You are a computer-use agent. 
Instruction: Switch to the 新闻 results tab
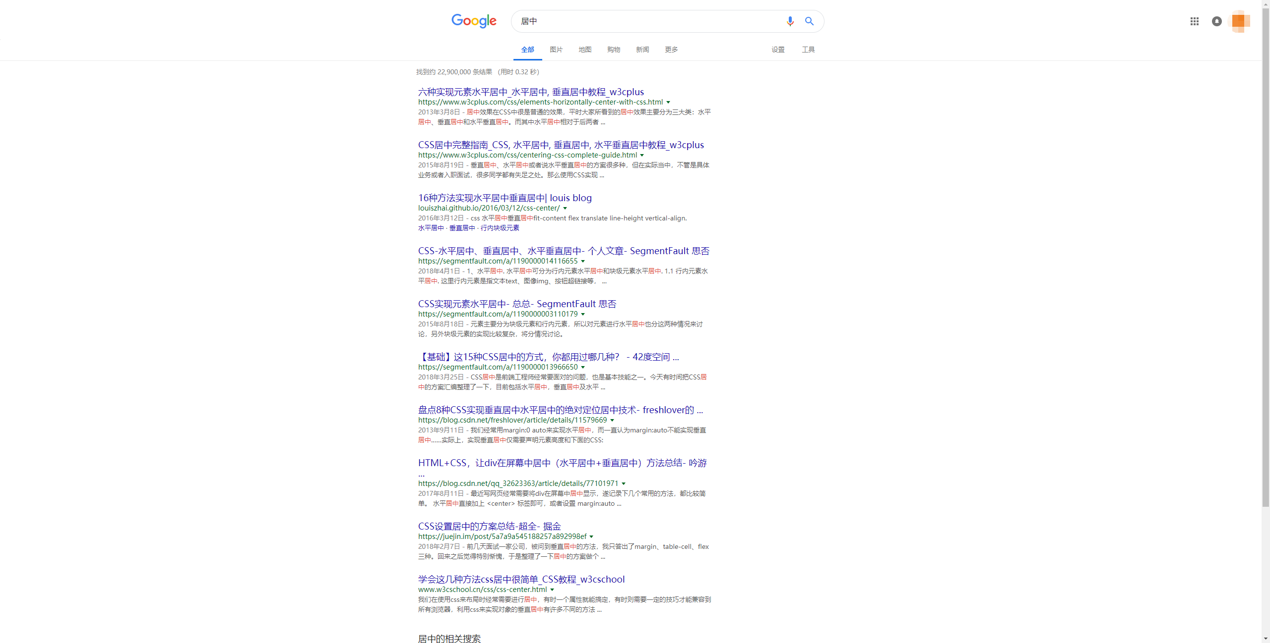642,50
